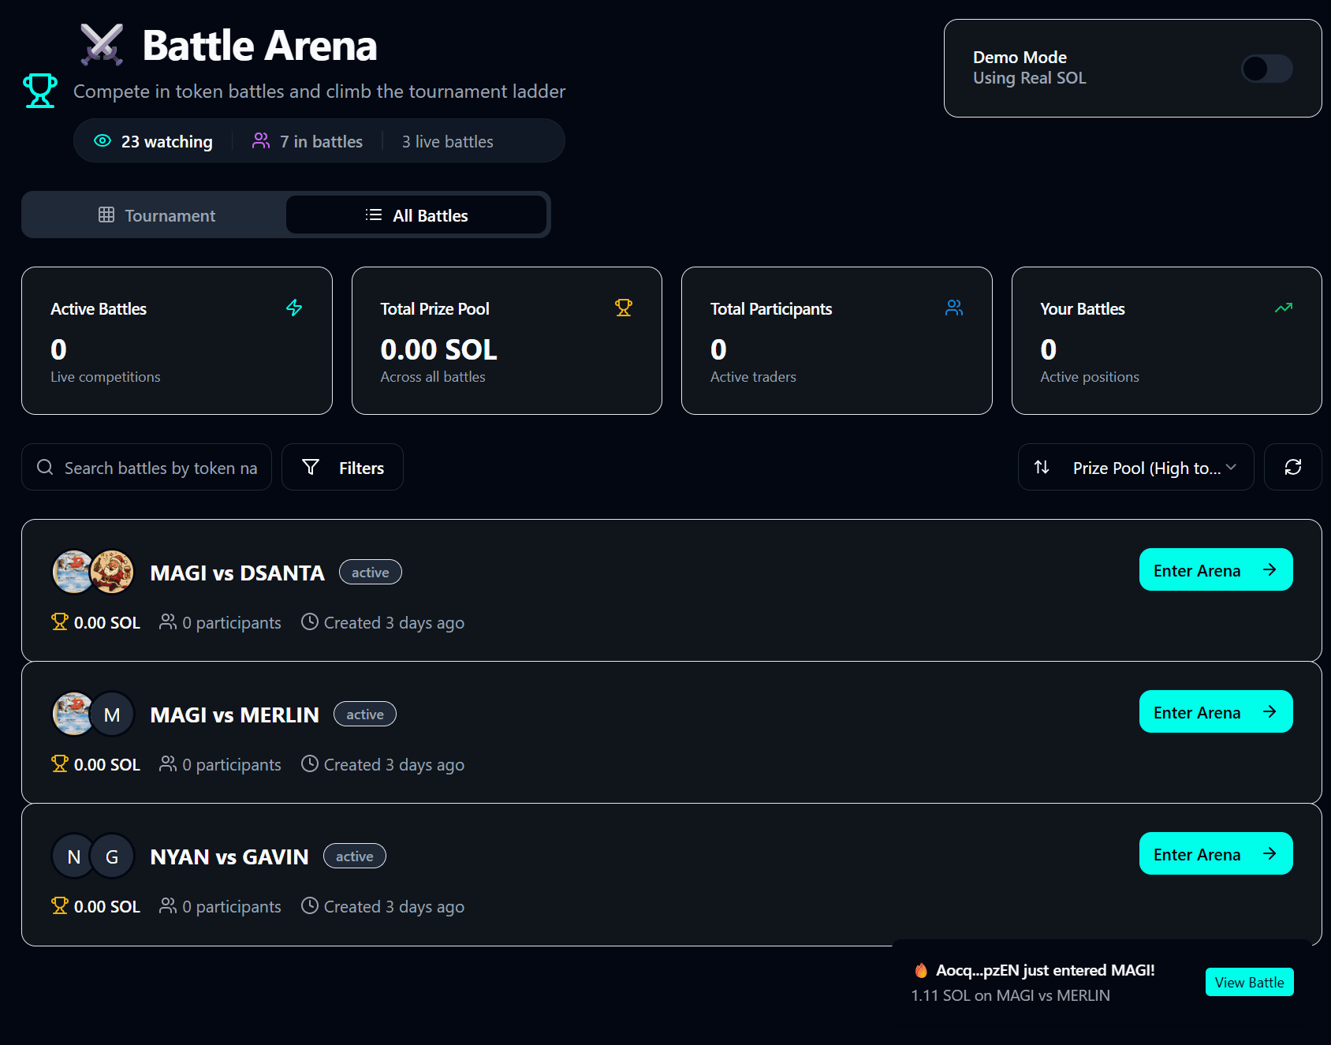Select the All Battles tab

pos(416,215)
